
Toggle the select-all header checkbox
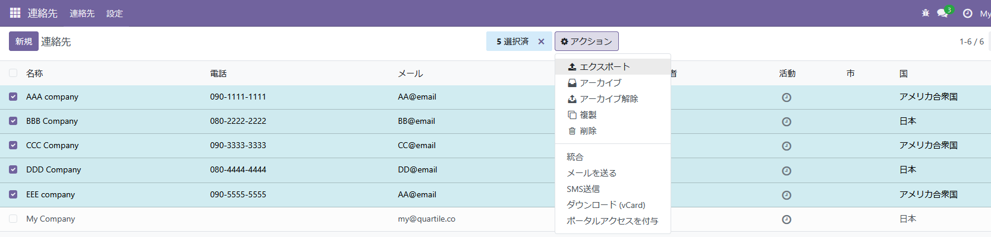[x=13, y=73]
